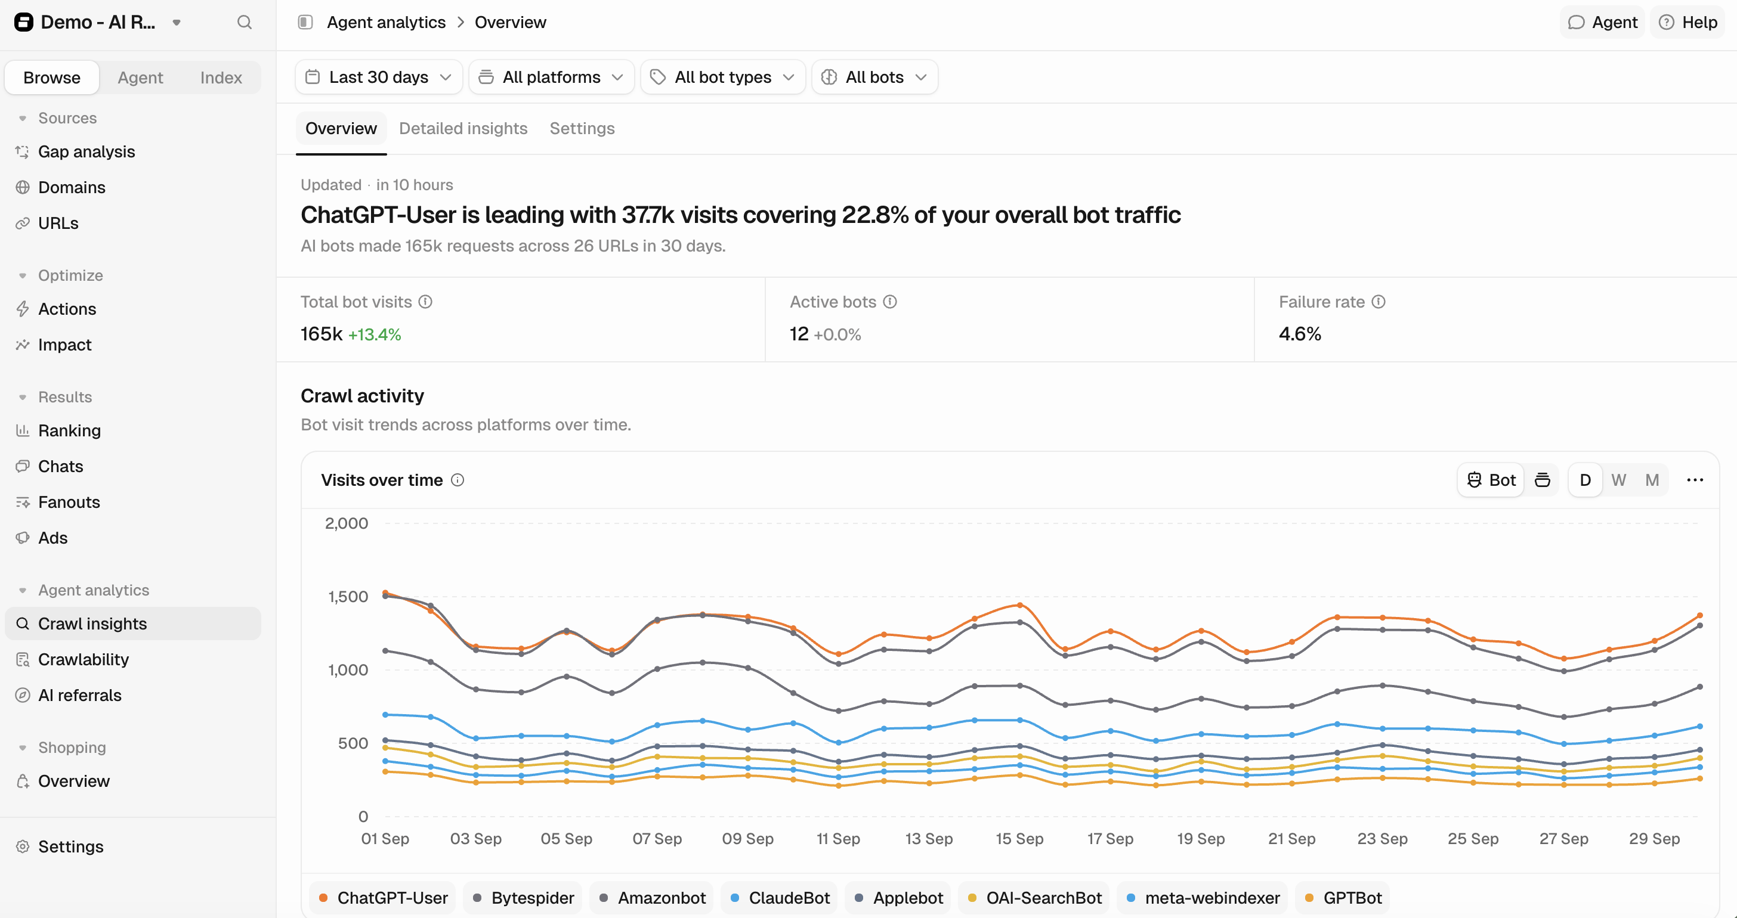The height and width of the screenshot is (918, 1737).
Task: Collapse the Sources section in the sidebar
Action: click(23, 118)
